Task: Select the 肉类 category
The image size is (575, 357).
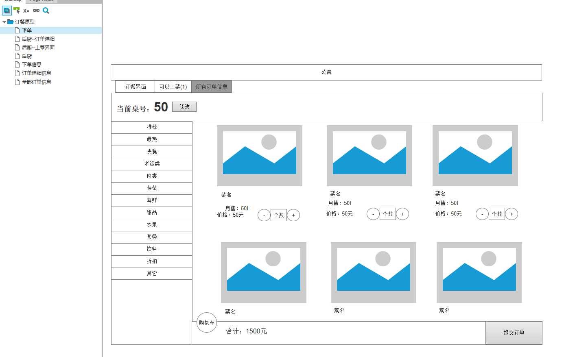Action: coord(152,176)
